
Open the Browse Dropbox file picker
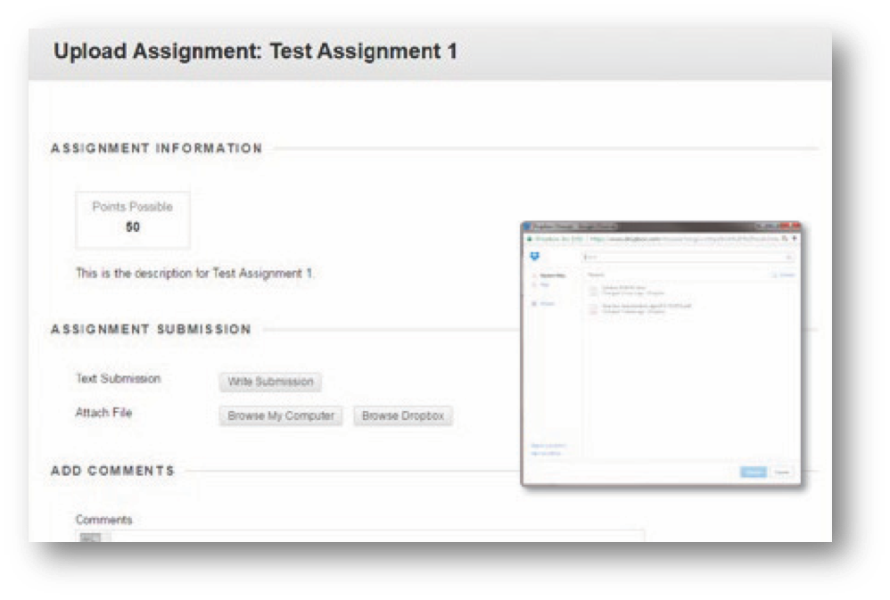(x=402, y=416)
